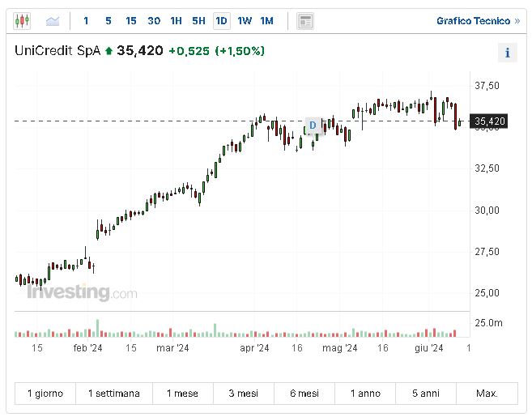Image resolution: width=532 pixels, height=417 pixels.
Task: Choose the Max. time range
Action: pyautogui.click(x=487, y=394)
